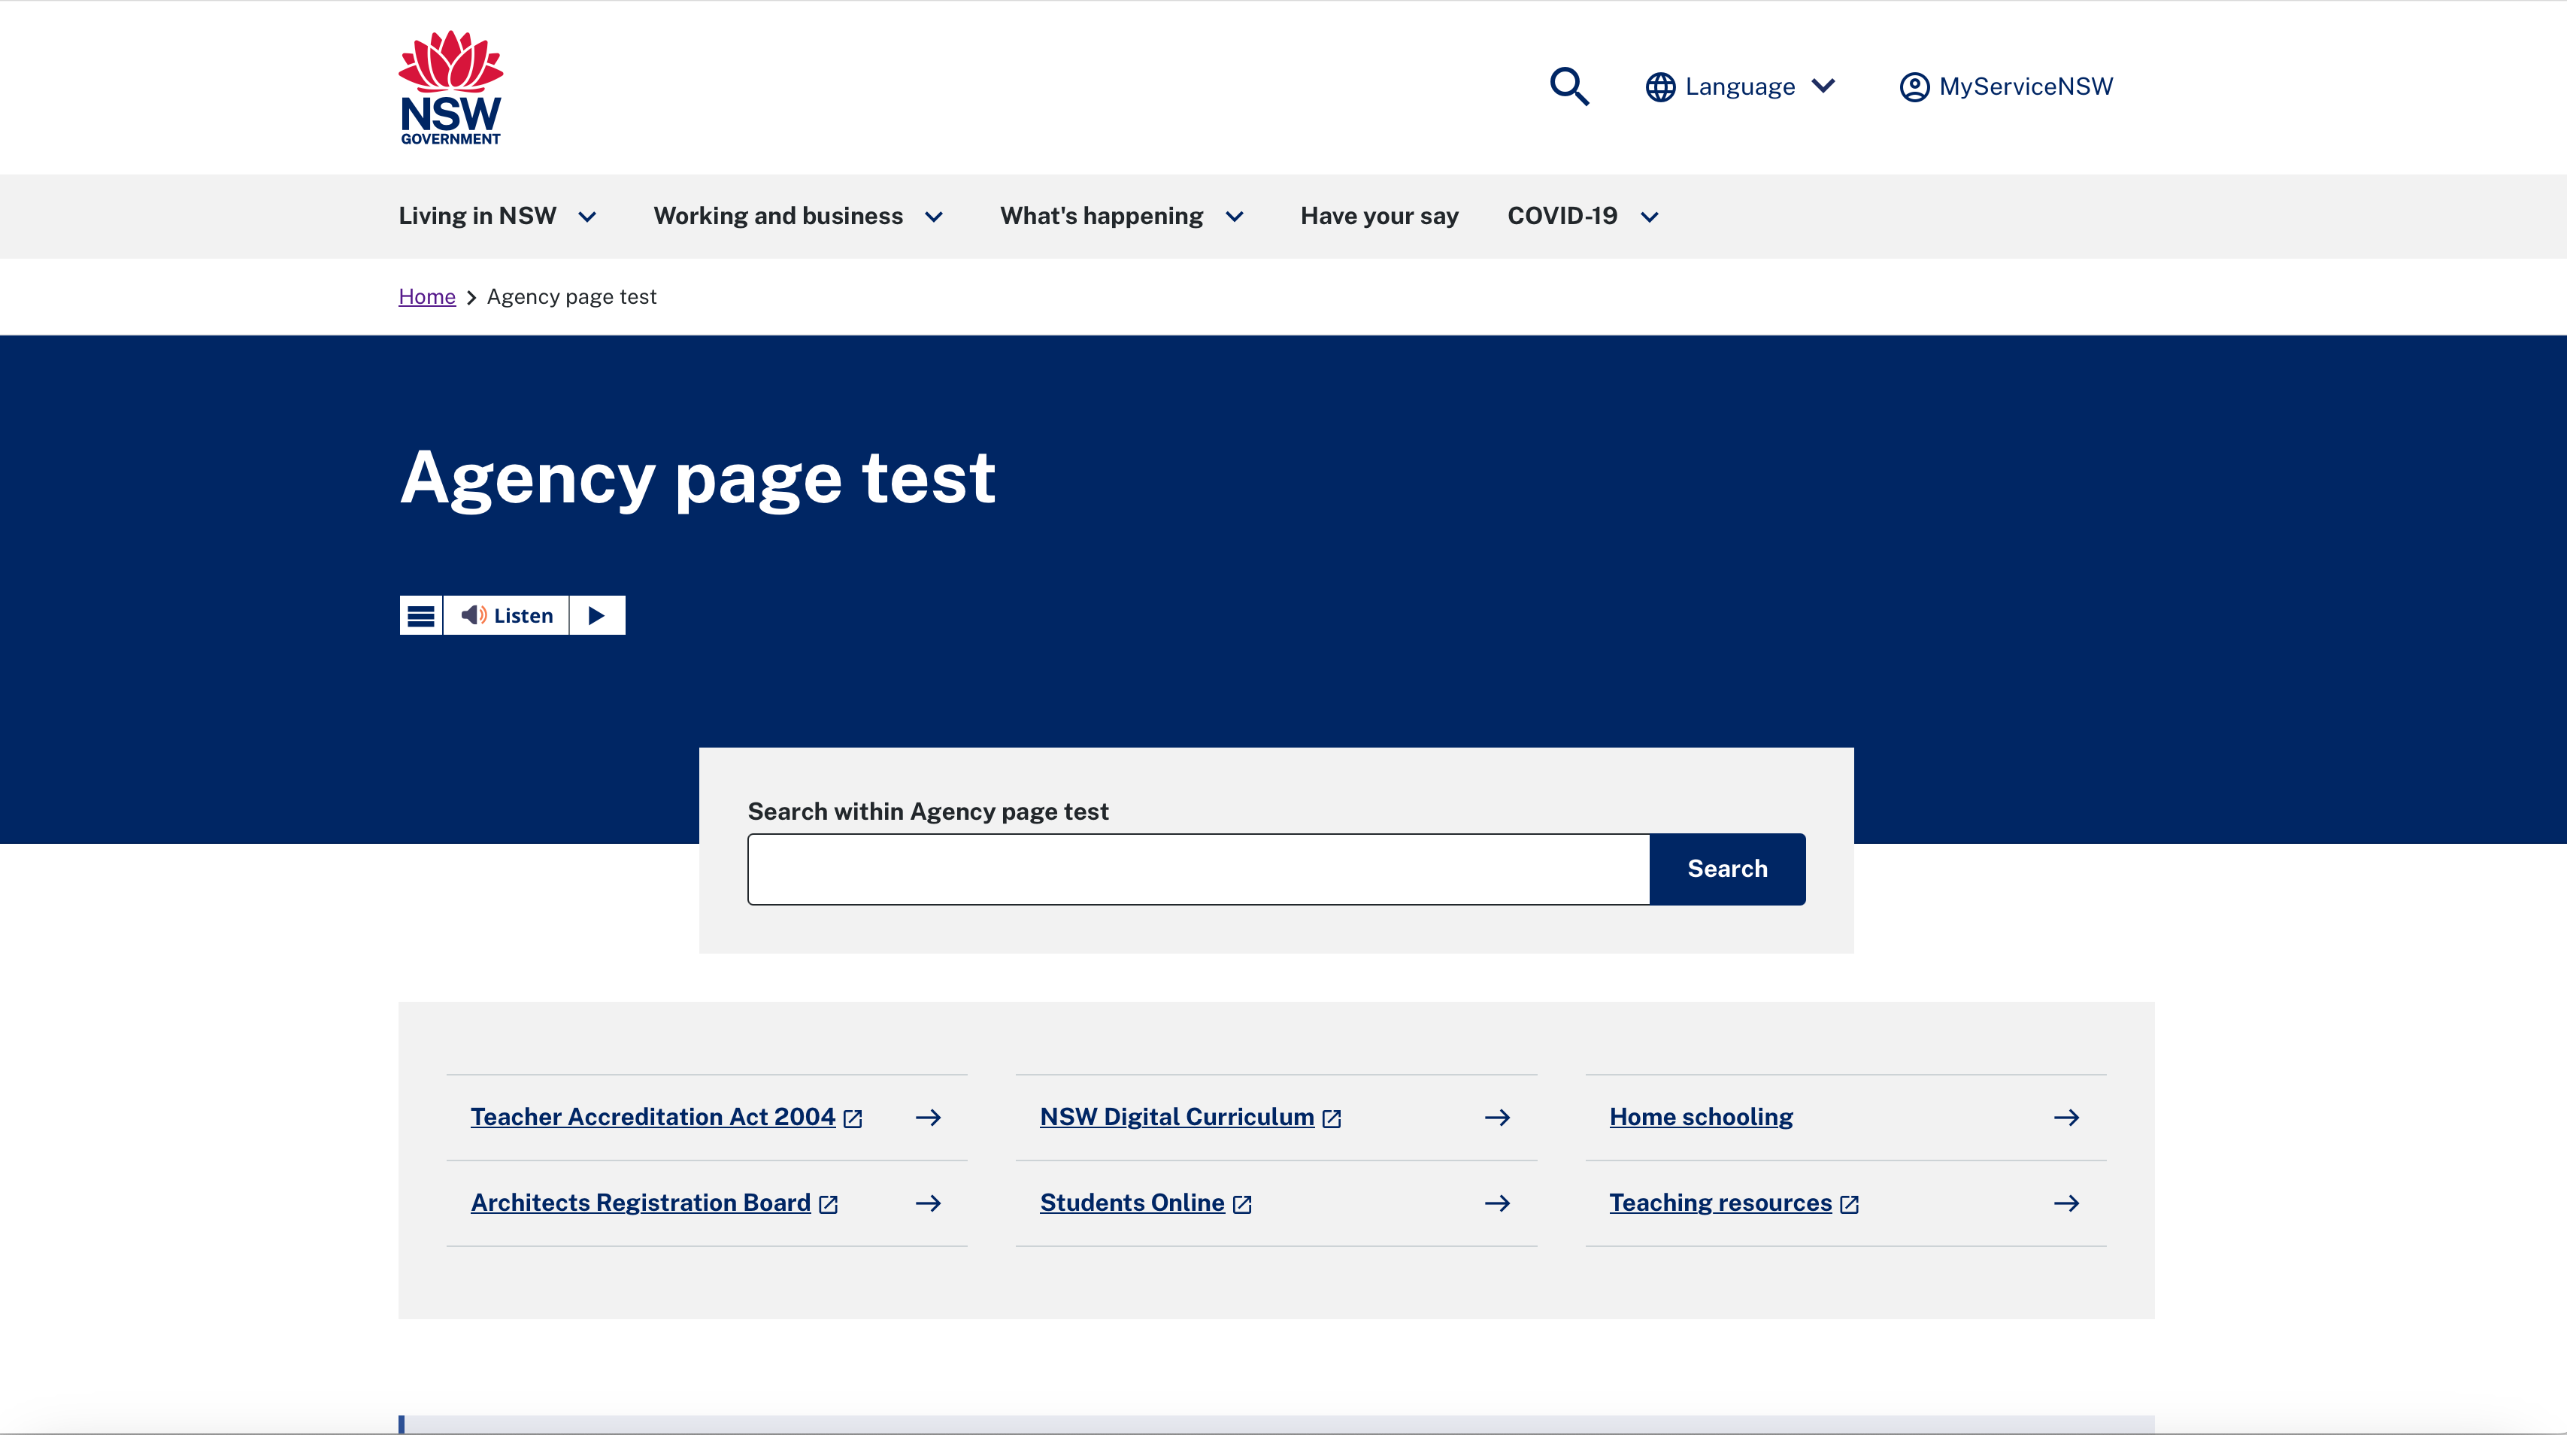Click arrow next to NSW Digital Curriculum

pyautogui.click(x=1497, y=1117)
